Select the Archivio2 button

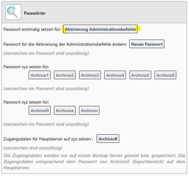point(65,75)
